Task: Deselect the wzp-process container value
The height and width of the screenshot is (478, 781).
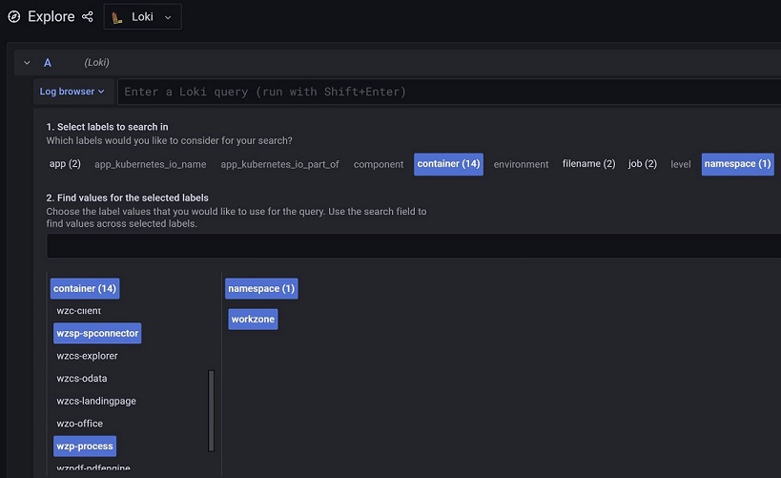Action: pos(85,446)
